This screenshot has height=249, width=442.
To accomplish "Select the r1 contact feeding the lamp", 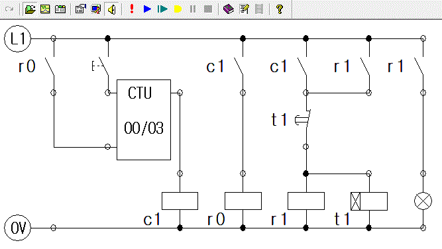I will [x=419, y=66].
